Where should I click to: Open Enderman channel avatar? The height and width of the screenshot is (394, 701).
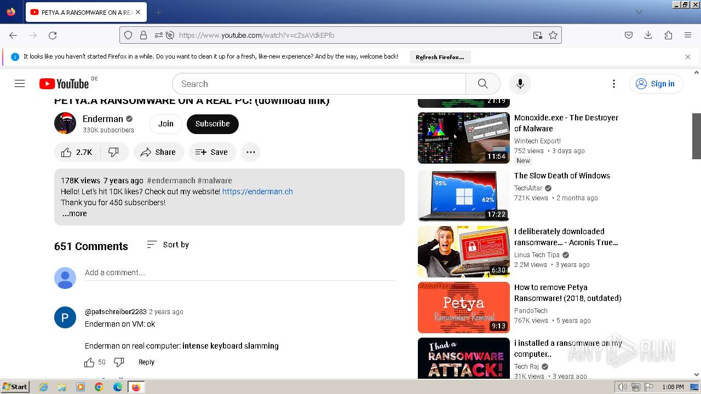pyautogui.click(x=65, y=123)
